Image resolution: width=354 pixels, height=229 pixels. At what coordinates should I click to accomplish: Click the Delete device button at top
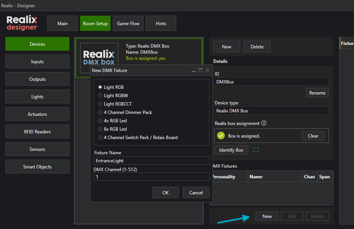(257, 47)
